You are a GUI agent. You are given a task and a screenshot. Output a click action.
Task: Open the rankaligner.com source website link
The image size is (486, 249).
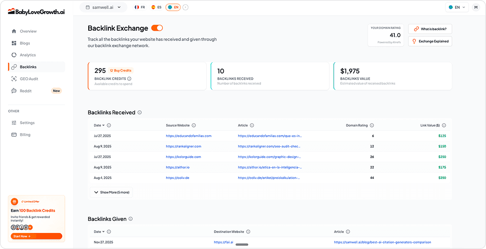(183, 146)
